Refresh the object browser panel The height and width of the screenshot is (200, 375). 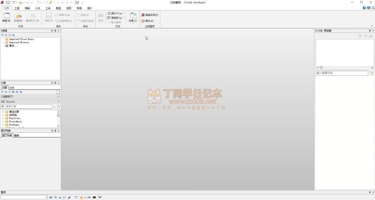click(x=2, y=92)
